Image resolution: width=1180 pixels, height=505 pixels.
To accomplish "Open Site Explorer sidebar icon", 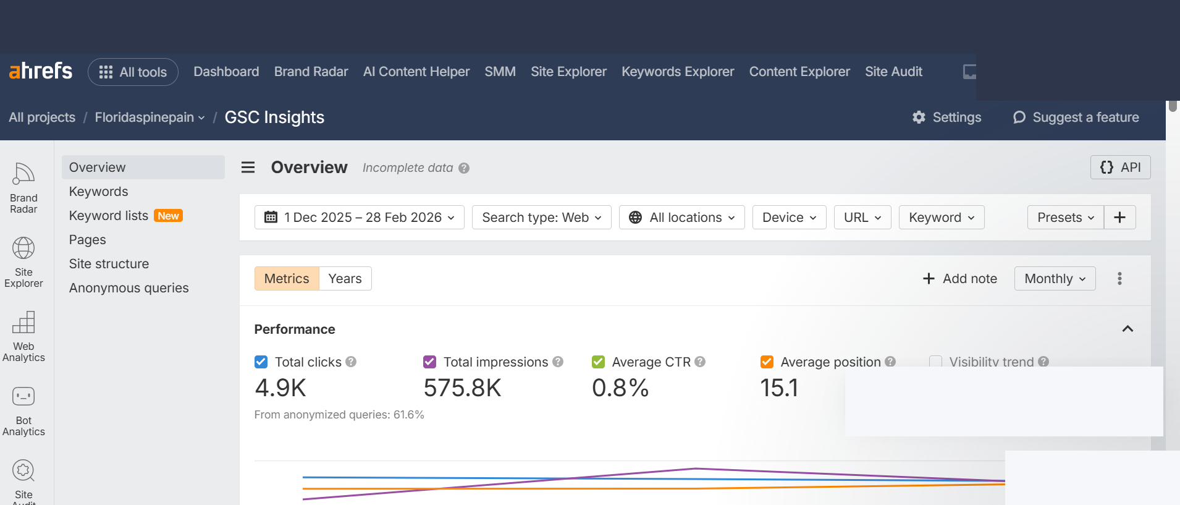I will point(23,262).
